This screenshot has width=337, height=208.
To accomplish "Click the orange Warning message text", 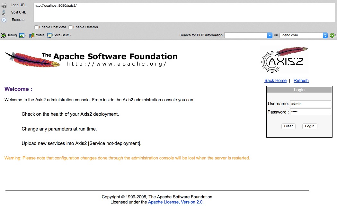I will (x=127, y=158).
